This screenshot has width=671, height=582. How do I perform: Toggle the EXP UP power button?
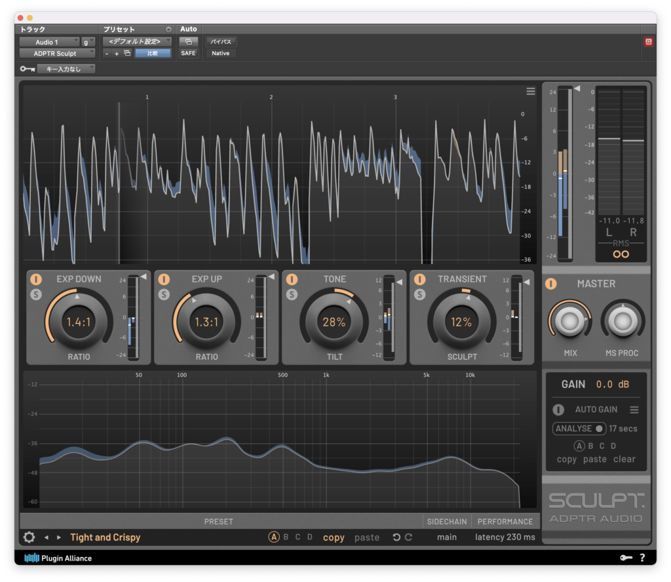pos(164,279)
